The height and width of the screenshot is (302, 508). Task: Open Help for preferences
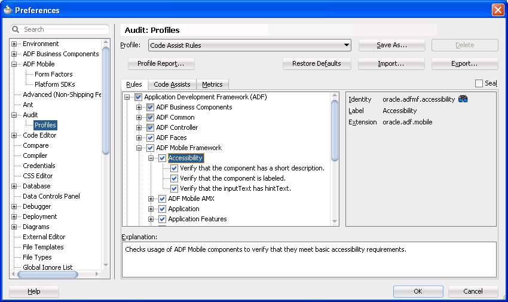pyautogui.click(x=34, y=291)
